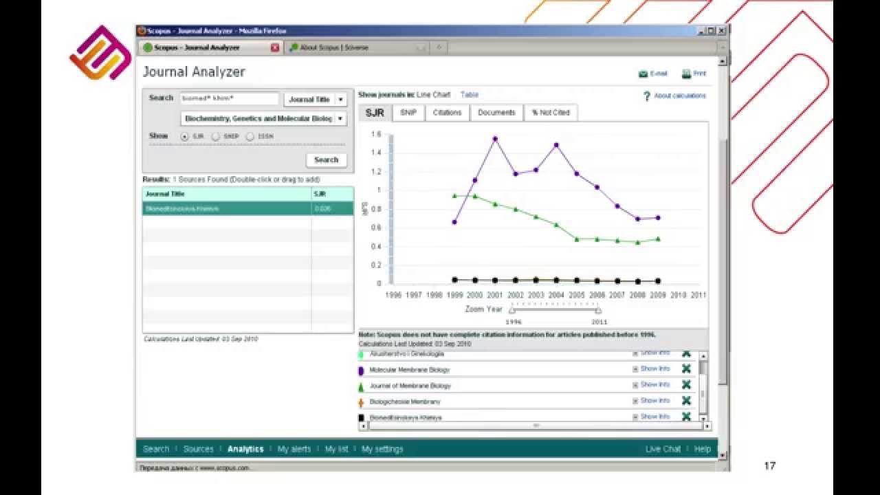Switch to the SNIP chart tab
The image size is (880, 495).
[x=408, y=113]
